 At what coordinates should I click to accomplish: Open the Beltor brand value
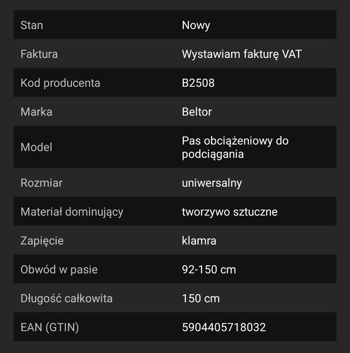(x=197, y=111)
